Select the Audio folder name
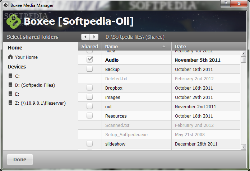 [x=112, y=60]
